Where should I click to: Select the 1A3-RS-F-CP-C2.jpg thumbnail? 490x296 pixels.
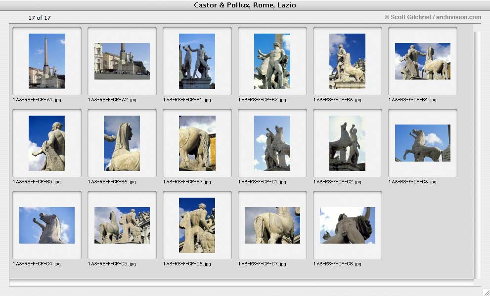pos(347,143)
